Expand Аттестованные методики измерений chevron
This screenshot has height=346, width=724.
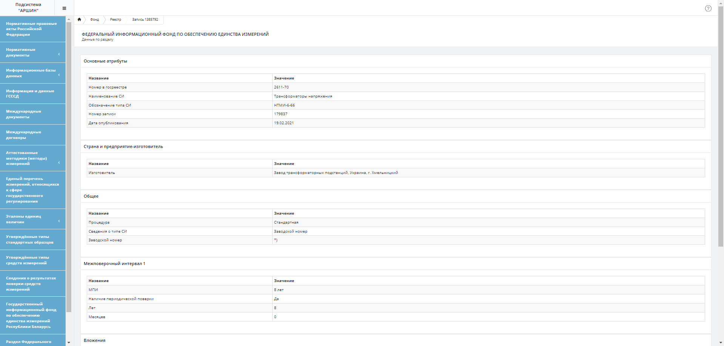59,163
